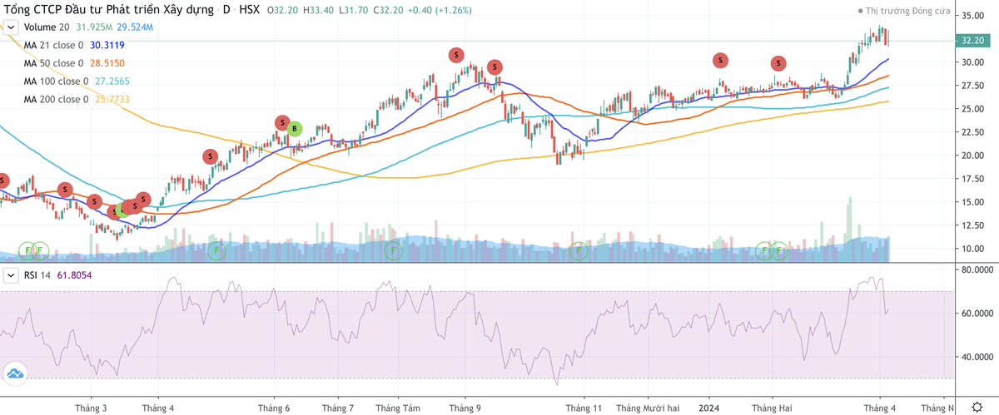Click the green B buy marker
The image size is (999, 415).
point(294,128)
